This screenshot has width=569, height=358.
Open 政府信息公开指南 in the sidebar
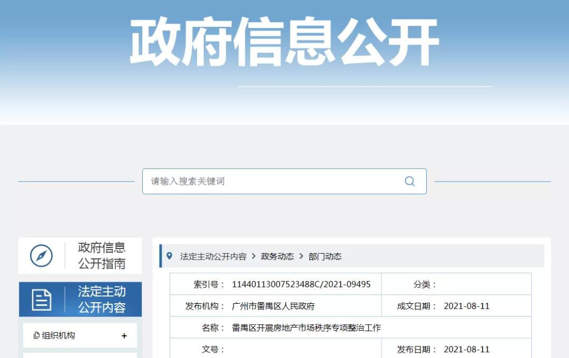[102, 255]
